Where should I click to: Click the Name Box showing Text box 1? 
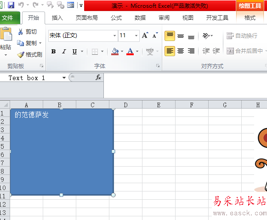[31, 78]
